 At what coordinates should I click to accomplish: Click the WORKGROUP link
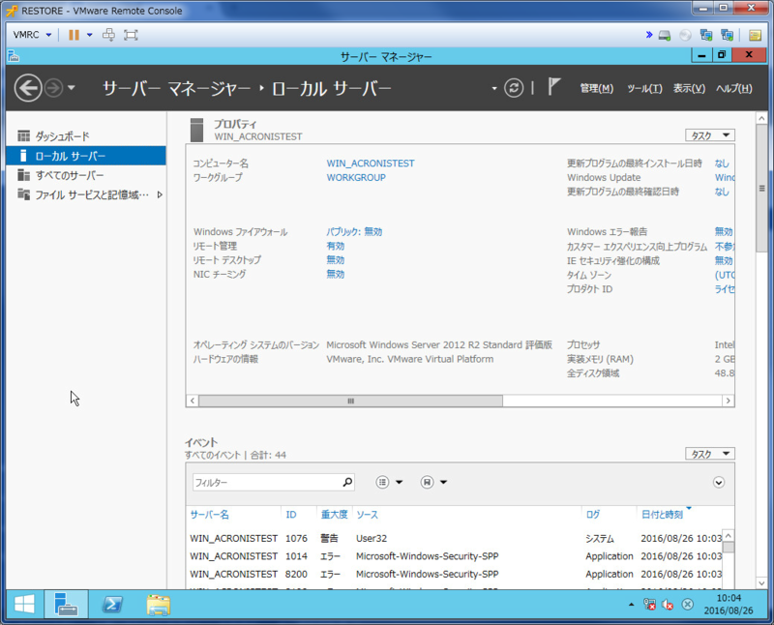pos(355,178)
